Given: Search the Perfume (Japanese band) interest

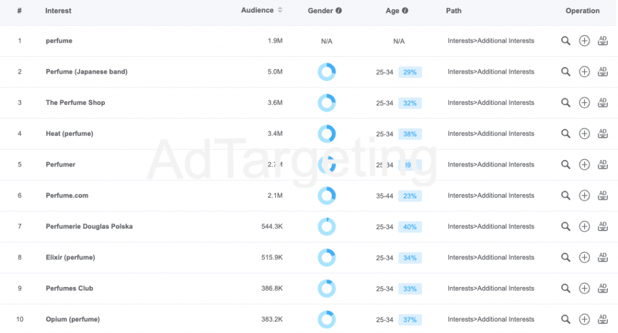Looking at the screenshot, I should click(565, 72).
